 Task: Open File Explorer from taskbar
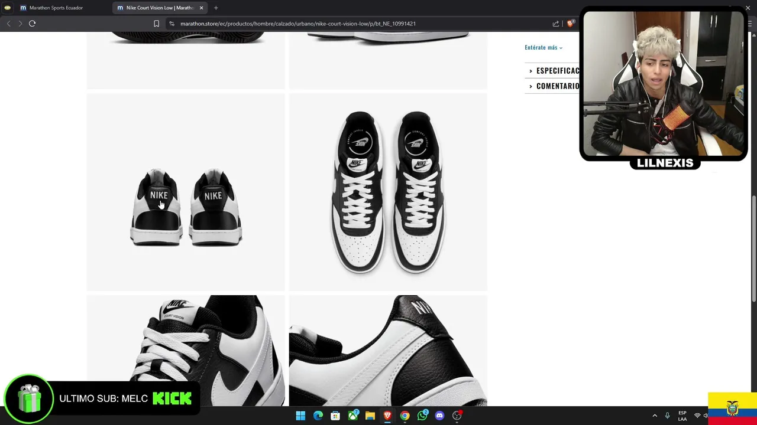370,416
